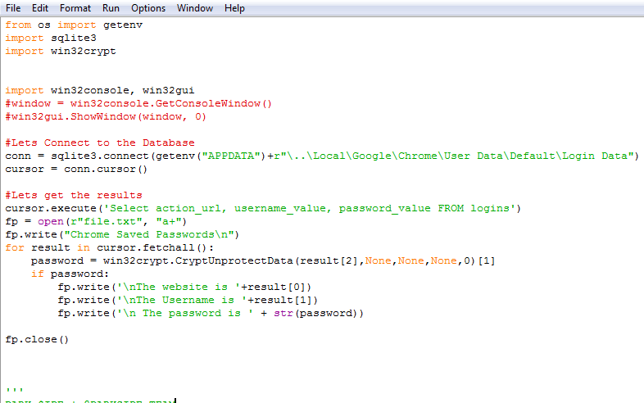Open the File menu
The height and width of the screenshot is (403, 644).
(x=13, y=8)
